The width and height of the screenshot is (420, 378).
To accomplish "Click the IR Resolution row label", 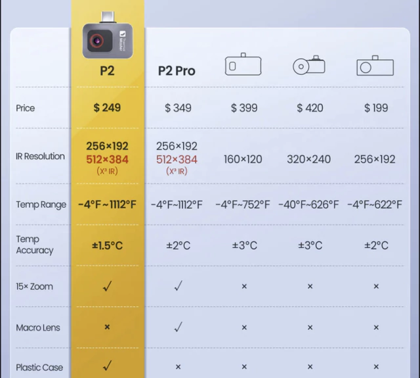I will coord(40,156).
